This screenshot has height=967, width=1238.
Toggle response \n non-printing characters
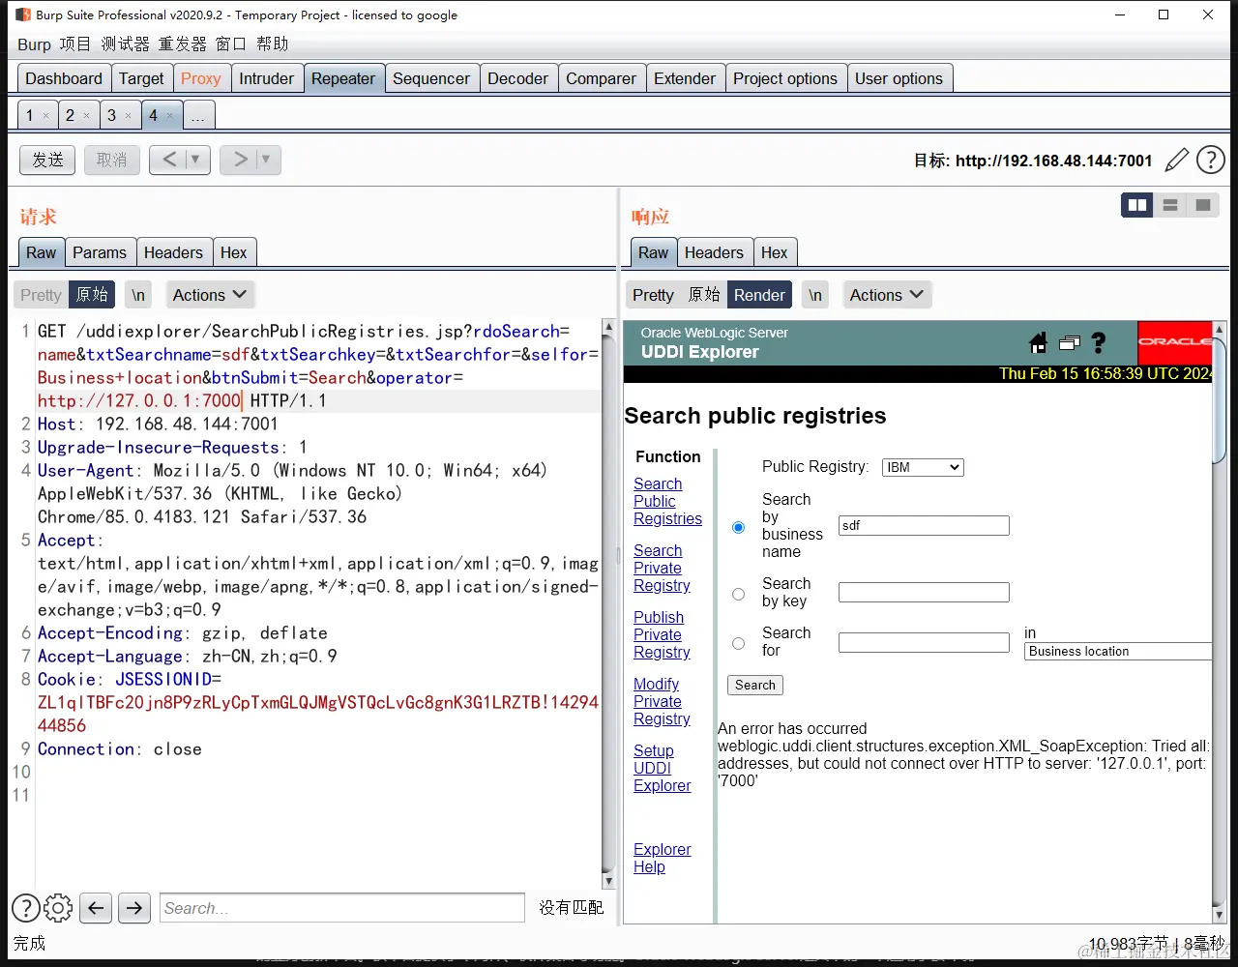point(815,295)
